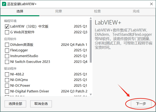Check NI Switch Executive 2023 checkbox
The width and height of the screenshot is (156, 112).
7,62
